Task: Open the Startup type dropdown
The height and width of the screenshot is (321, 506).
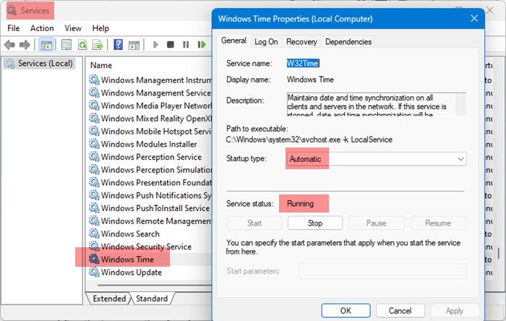Action: click(377, 159)
